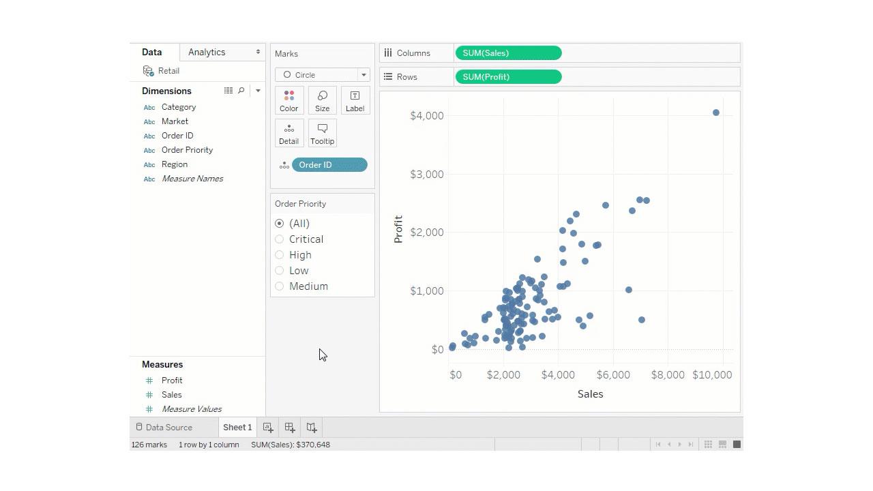Create a New Worksheet from the sheet tabs

(x=268, y=427)
